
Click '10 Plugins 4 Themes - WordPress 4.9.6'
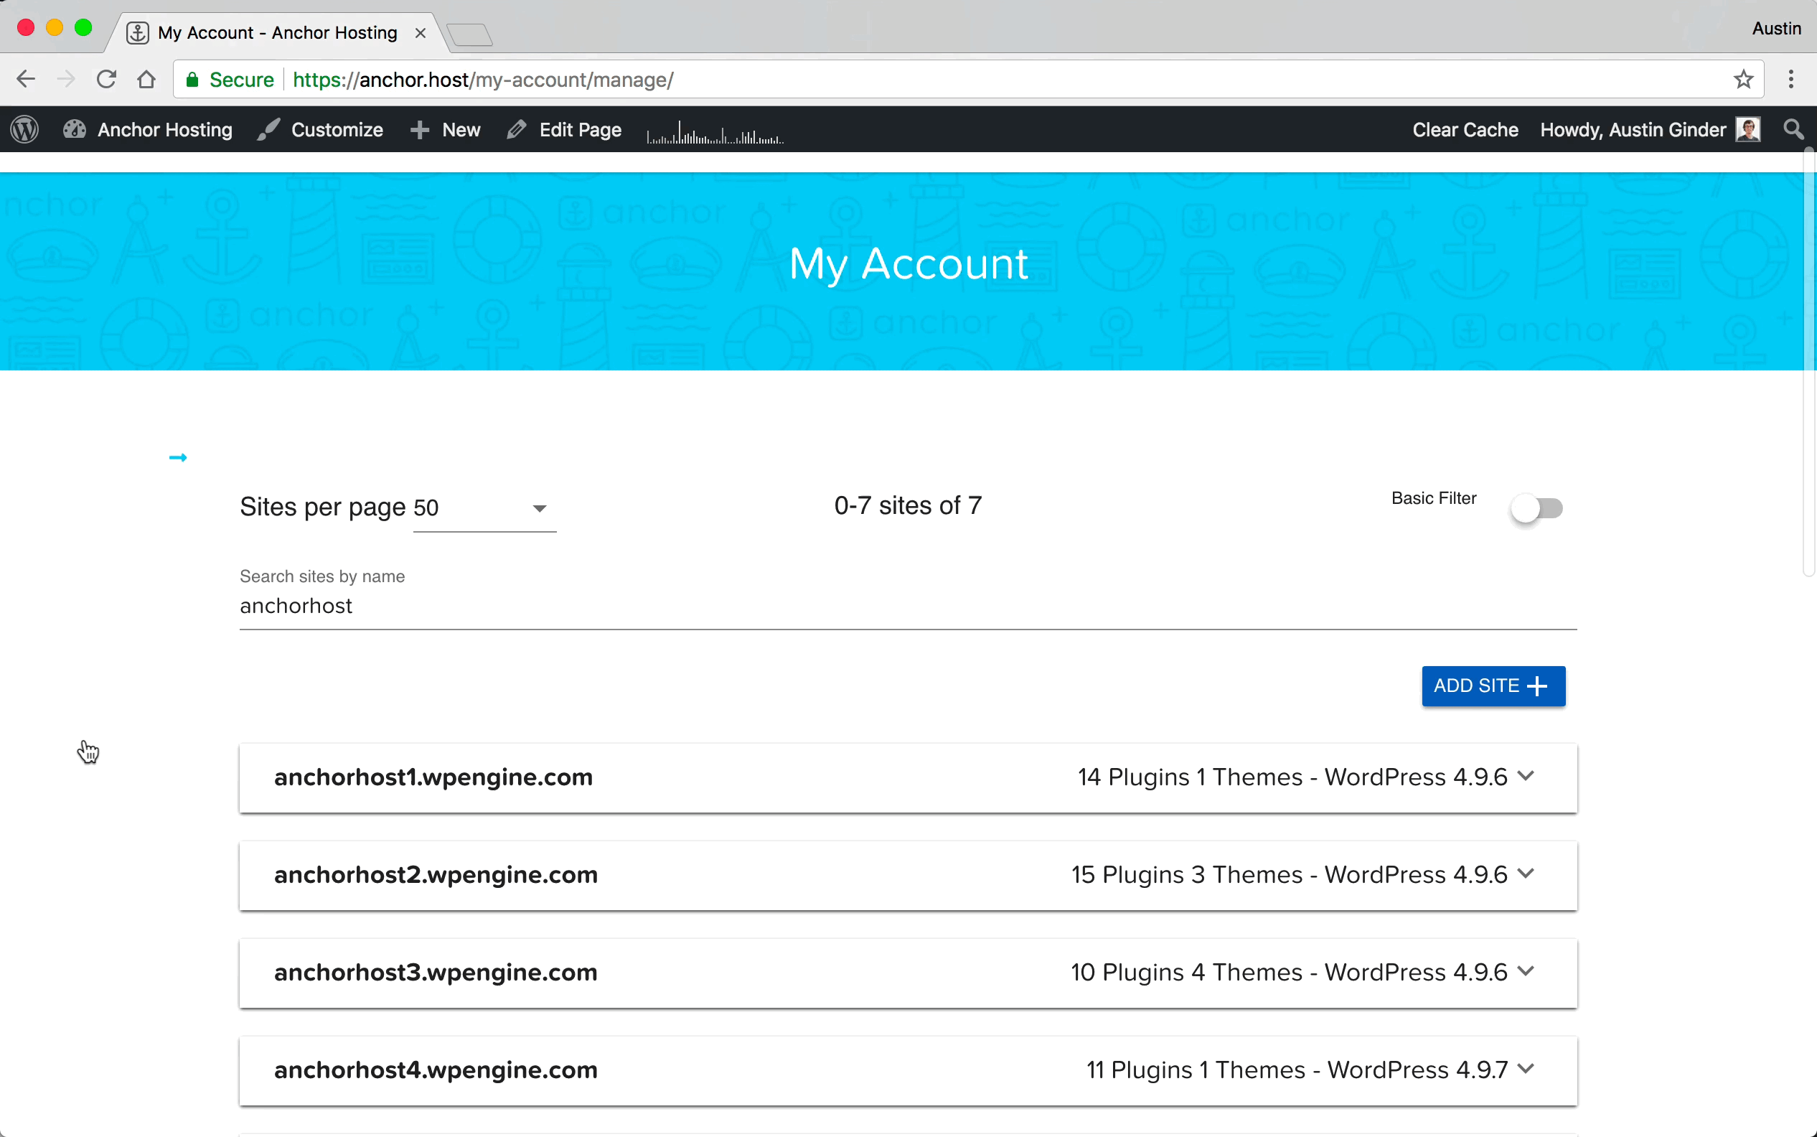1290,973
